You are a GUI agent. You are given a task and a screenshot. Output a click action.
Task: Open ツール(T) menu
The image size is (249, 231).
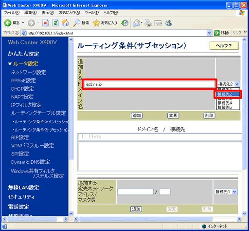coord(92,13)
